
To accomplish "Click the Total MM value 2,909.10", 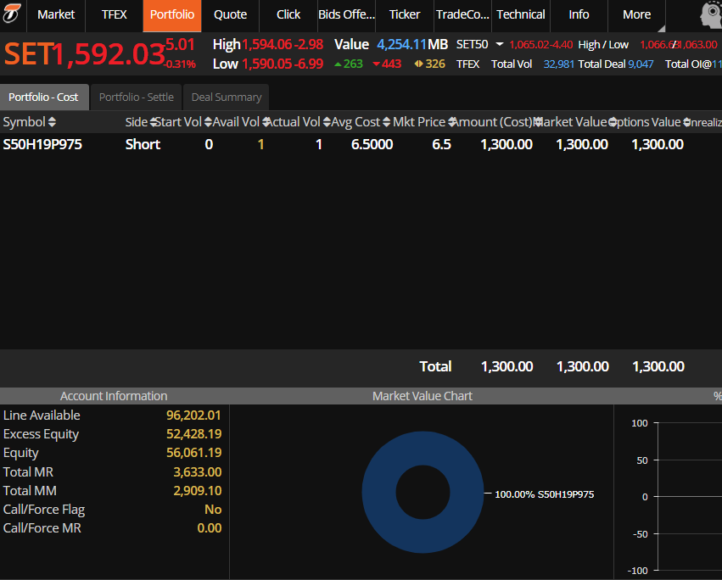I will coord(198,491).
